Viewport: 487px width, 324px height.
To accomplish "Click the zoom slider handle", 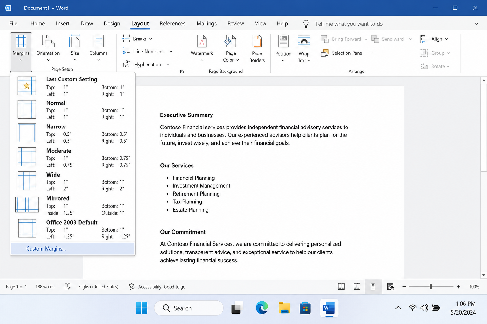I will [431, 287].
